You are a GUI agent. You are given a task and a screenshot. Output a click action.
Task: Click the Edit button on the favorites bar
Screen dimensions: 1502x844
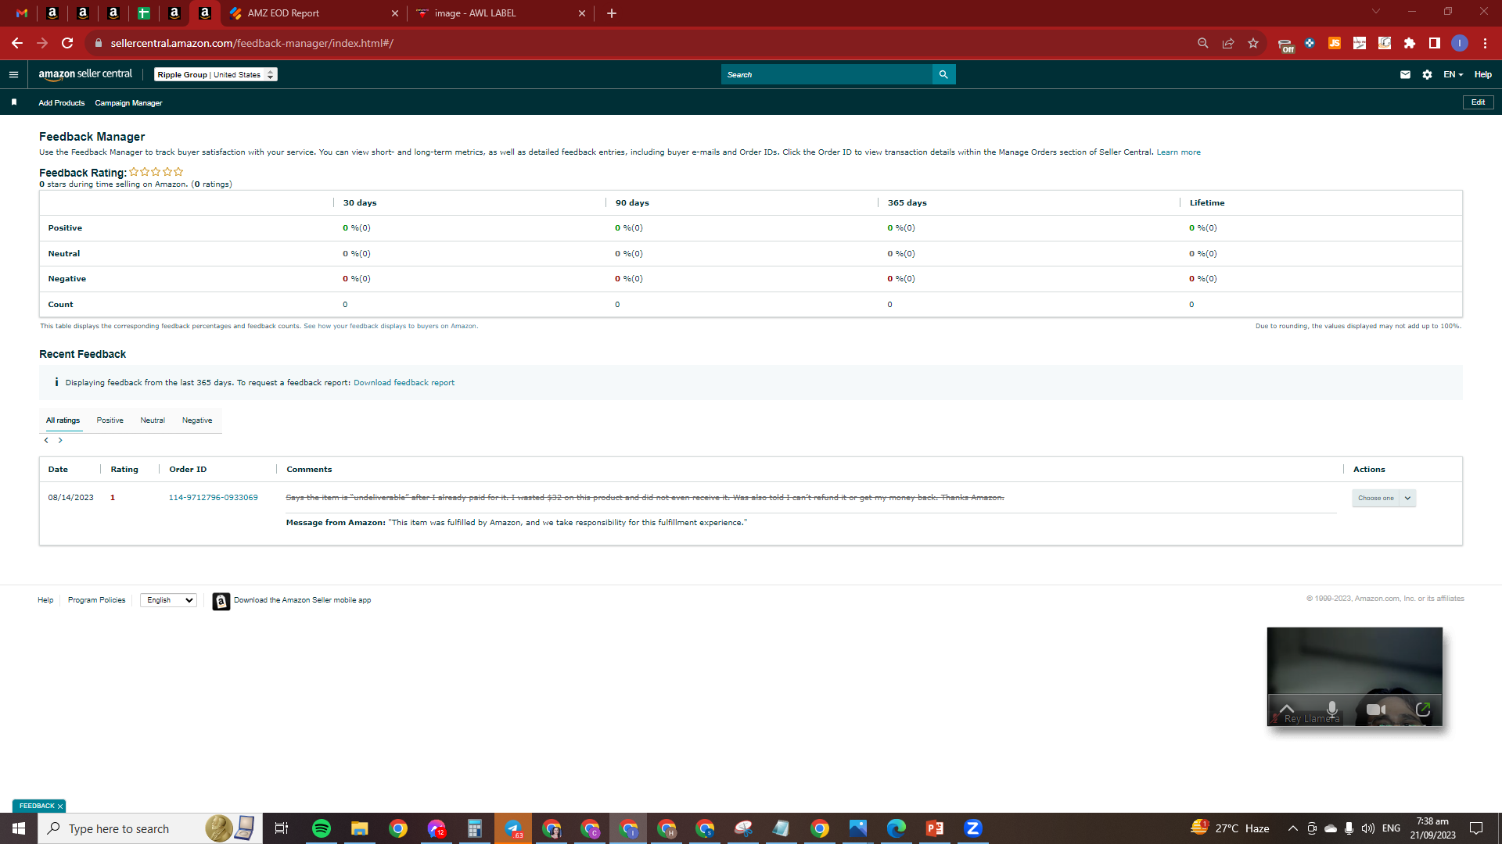[x=1478, y=102]
